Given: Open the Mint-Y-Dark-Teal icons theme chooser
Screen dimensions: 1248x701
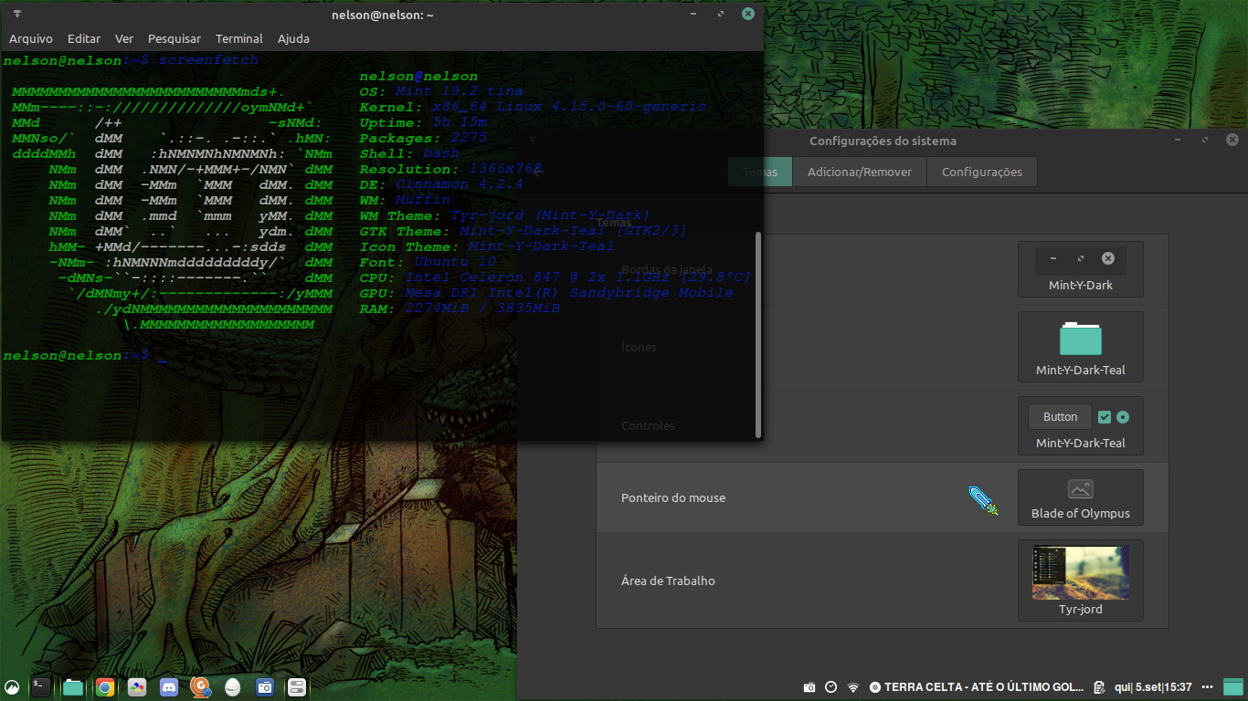Looking at the screenshot, I should (1080, 347).
